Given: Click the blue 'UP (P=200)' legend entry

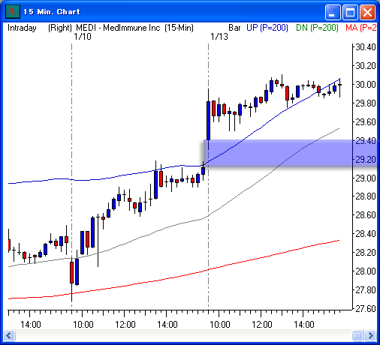Looking at the screenshot, I should [x=267, y=28].
